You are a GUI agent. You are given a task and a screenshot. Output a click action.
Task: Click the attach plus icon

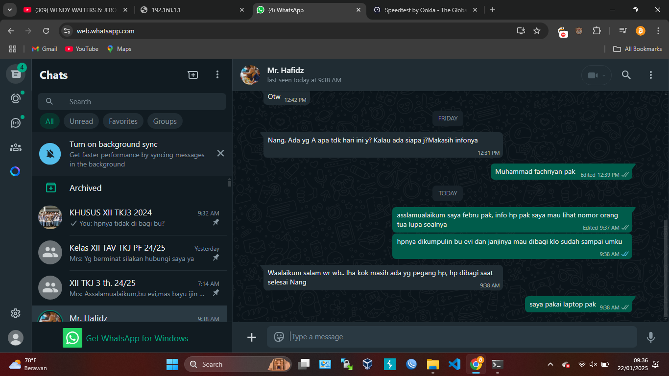tap(252, 337)
